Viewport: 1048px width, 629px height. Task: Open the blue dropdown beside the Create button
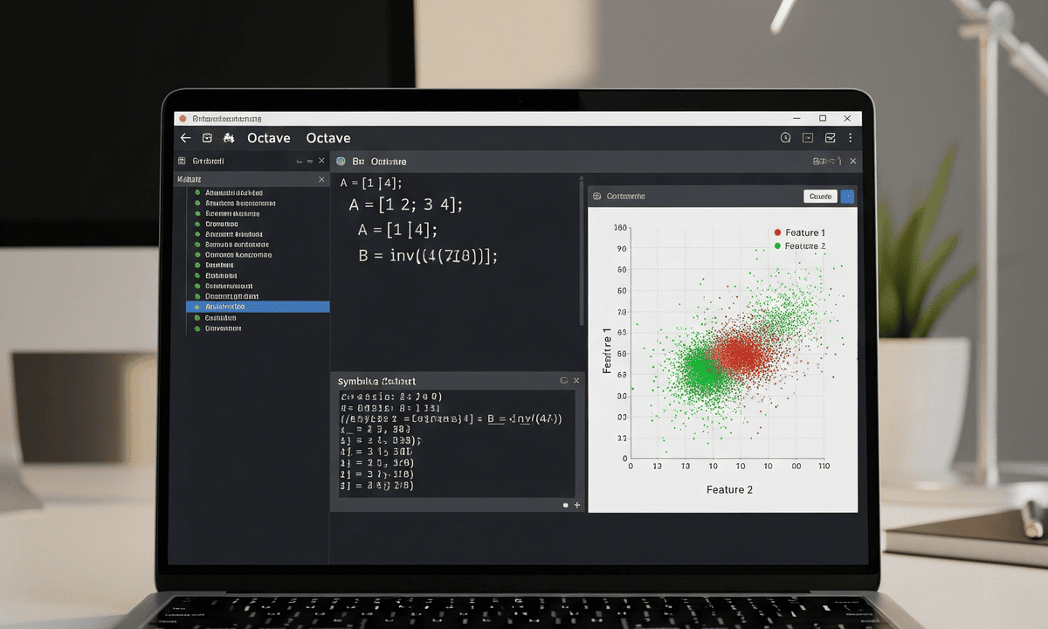point(849,196)
